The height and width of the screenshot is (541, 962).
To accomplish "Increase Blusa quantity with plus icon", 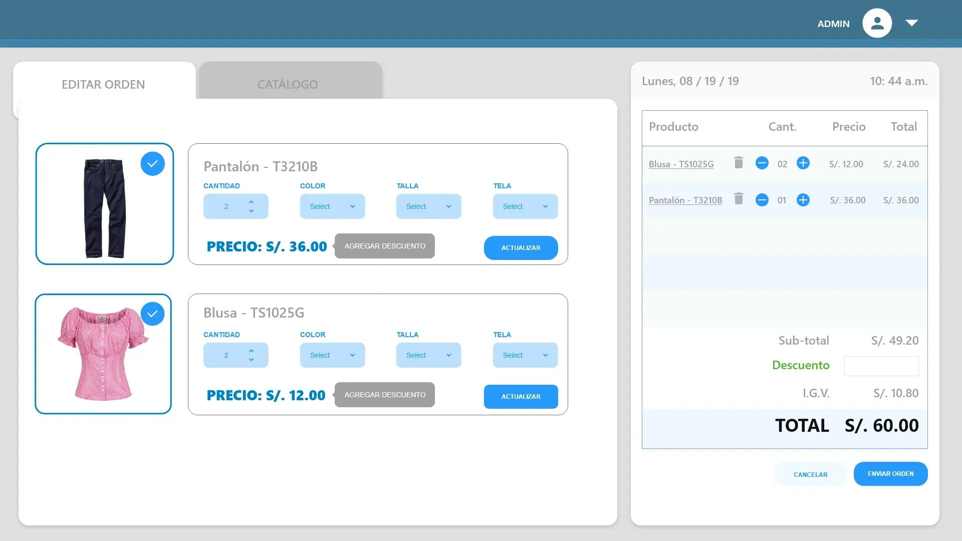I will tap(803, 163).
